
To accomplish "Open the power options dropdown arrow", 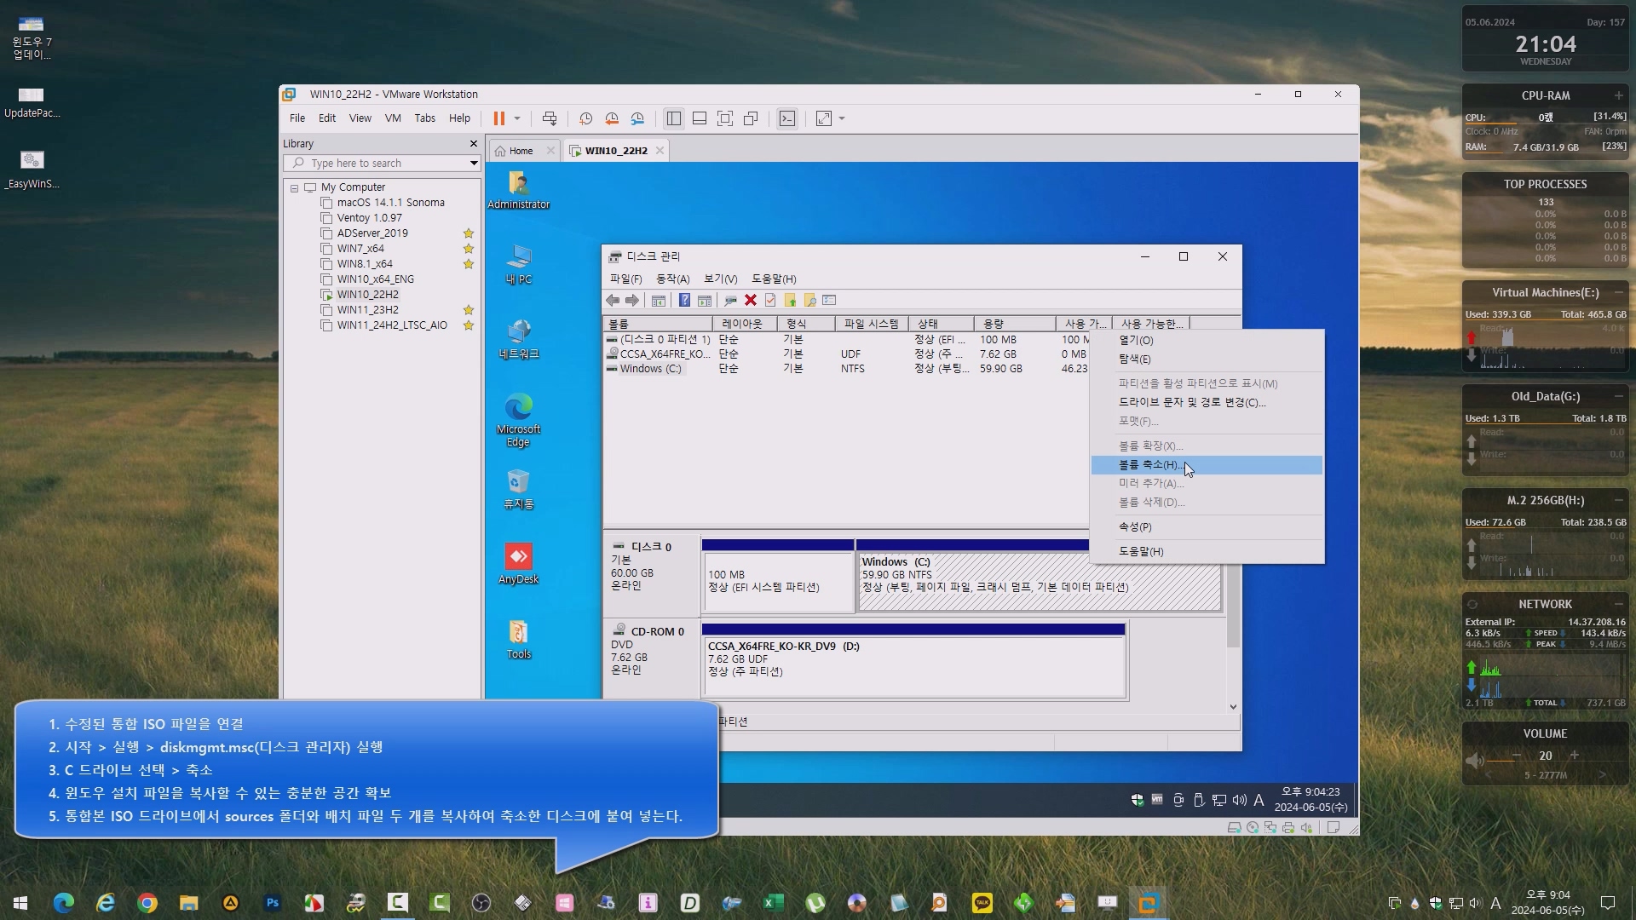I will (517, 118).
